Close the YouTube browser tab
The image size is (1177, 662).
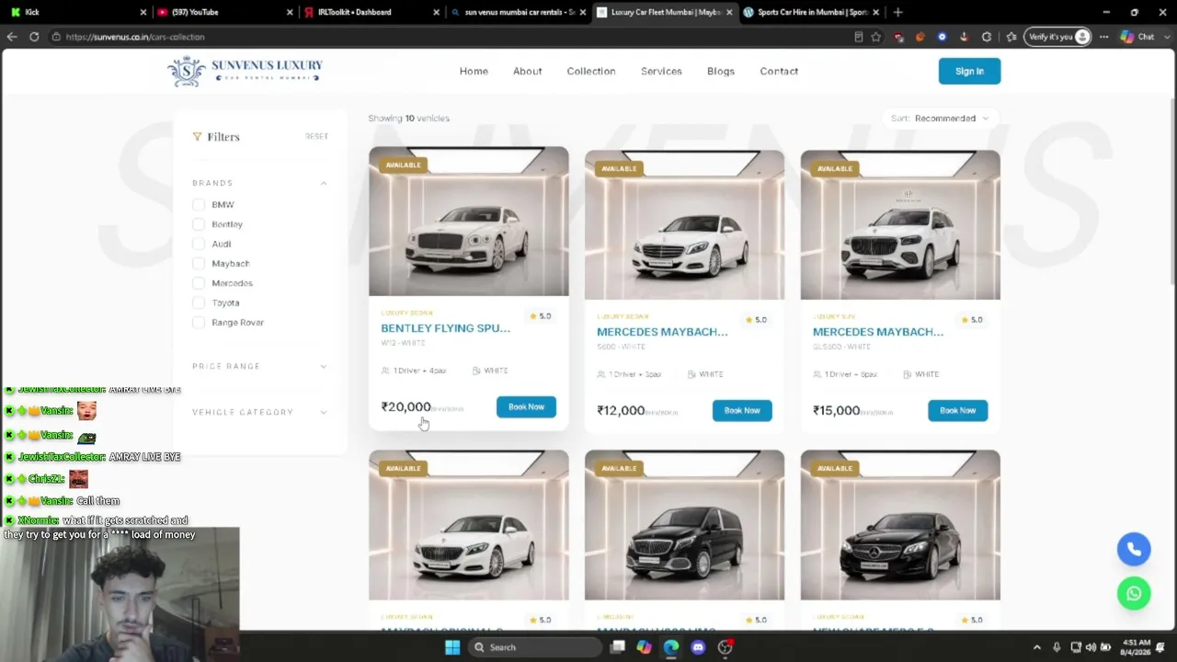tap(290, 12)
